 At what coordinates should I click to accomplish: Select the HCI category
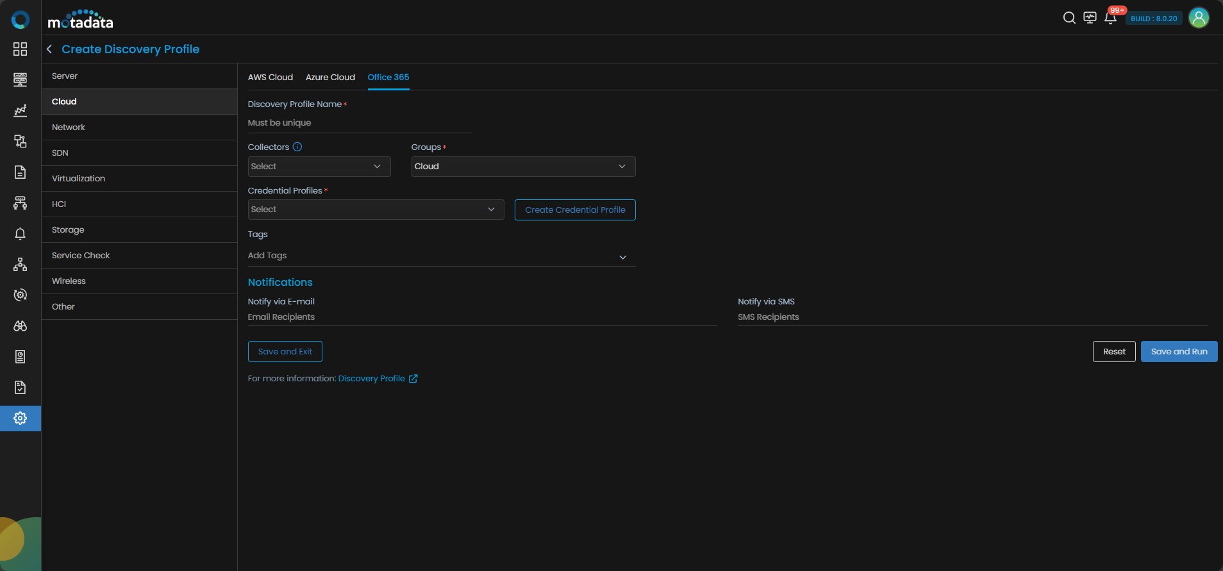(x=139, y=204)
